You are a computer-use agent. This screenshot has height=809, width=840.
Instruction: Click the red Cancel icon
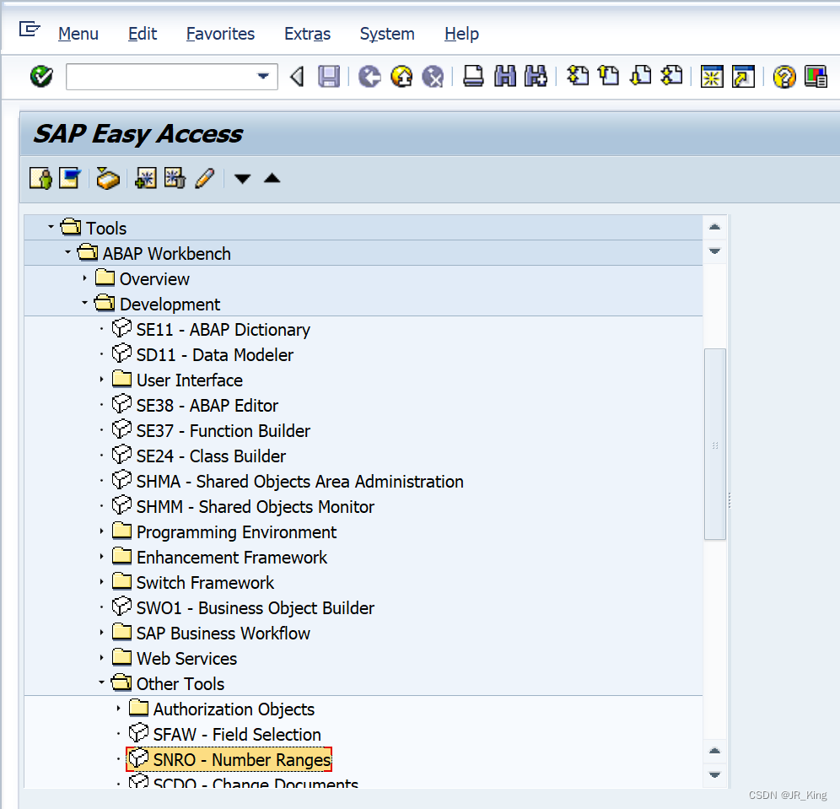tap(433, 77)
